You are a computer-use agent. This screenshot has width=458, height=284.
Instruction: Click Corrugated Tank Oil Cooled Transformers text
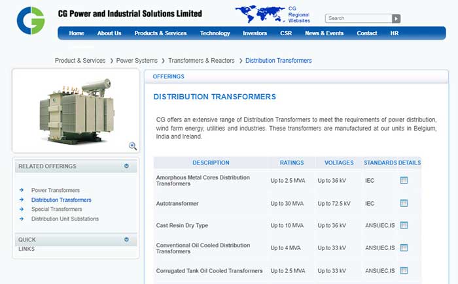(209, 270)
